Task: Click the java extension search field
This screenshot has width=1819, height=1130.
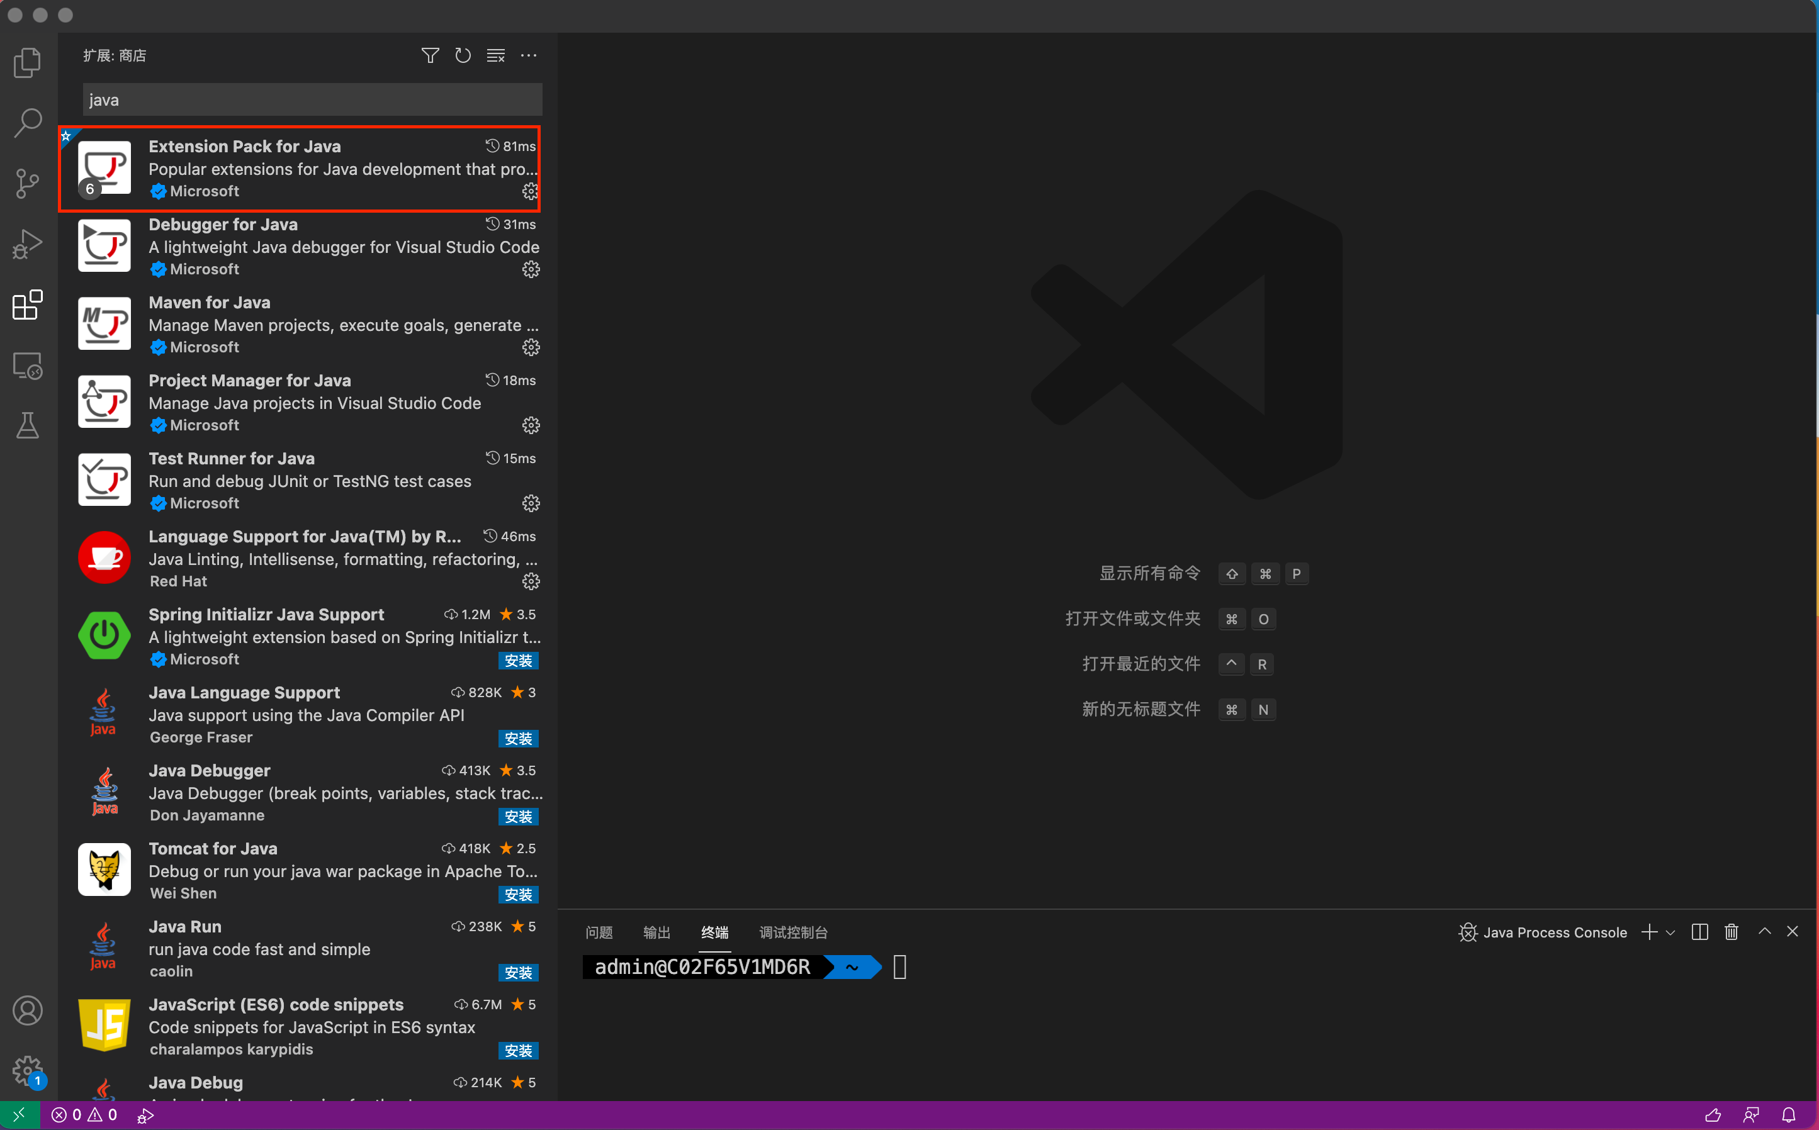Action: (313, 99)
